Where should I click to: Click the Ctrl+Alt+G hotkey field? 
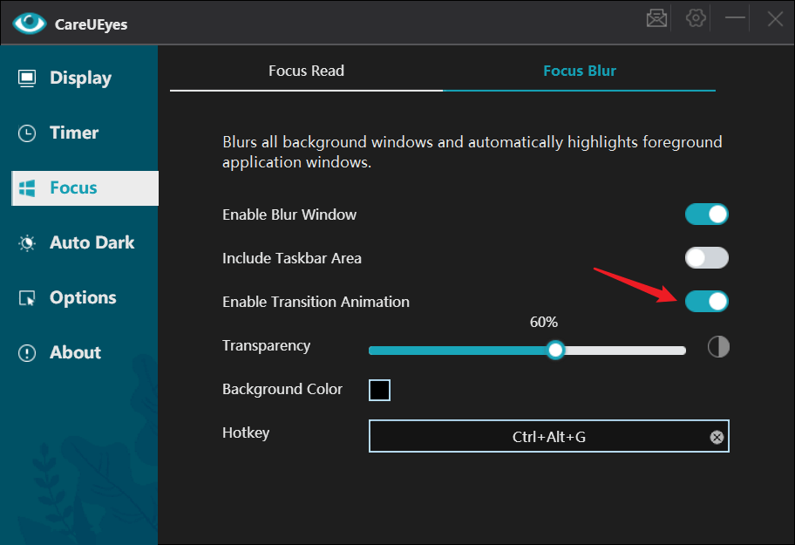click(548, 436)
